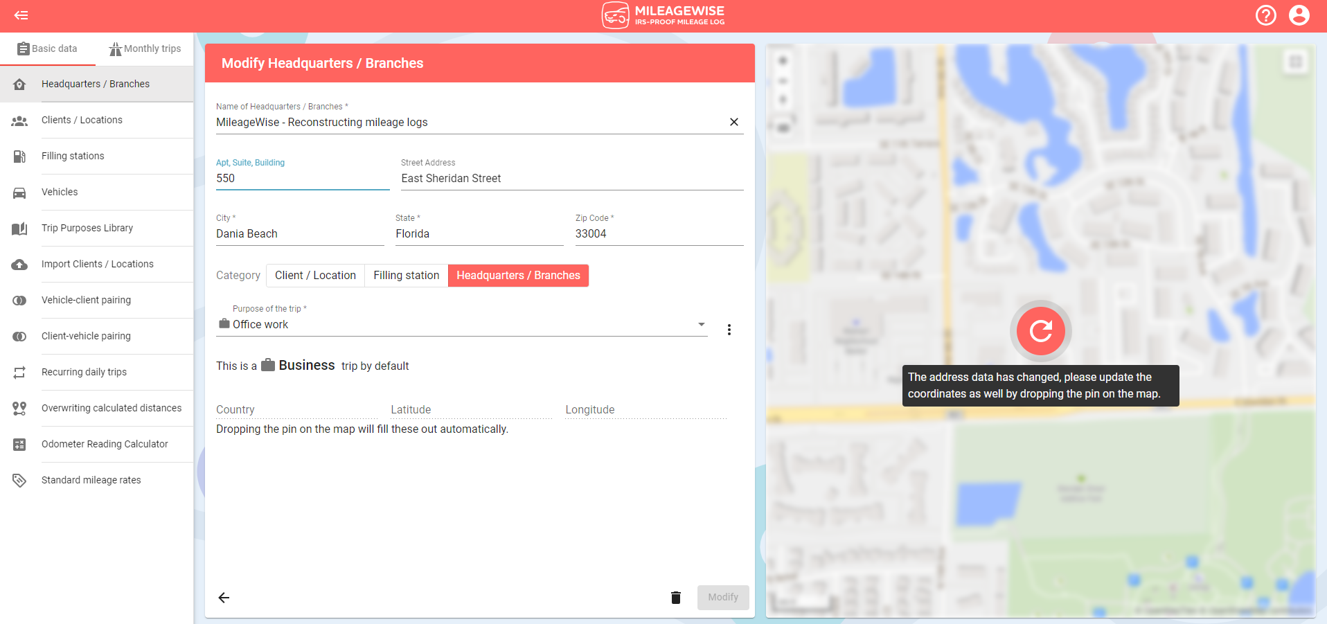Click the red refresh map button

[x=1041, y=331]
